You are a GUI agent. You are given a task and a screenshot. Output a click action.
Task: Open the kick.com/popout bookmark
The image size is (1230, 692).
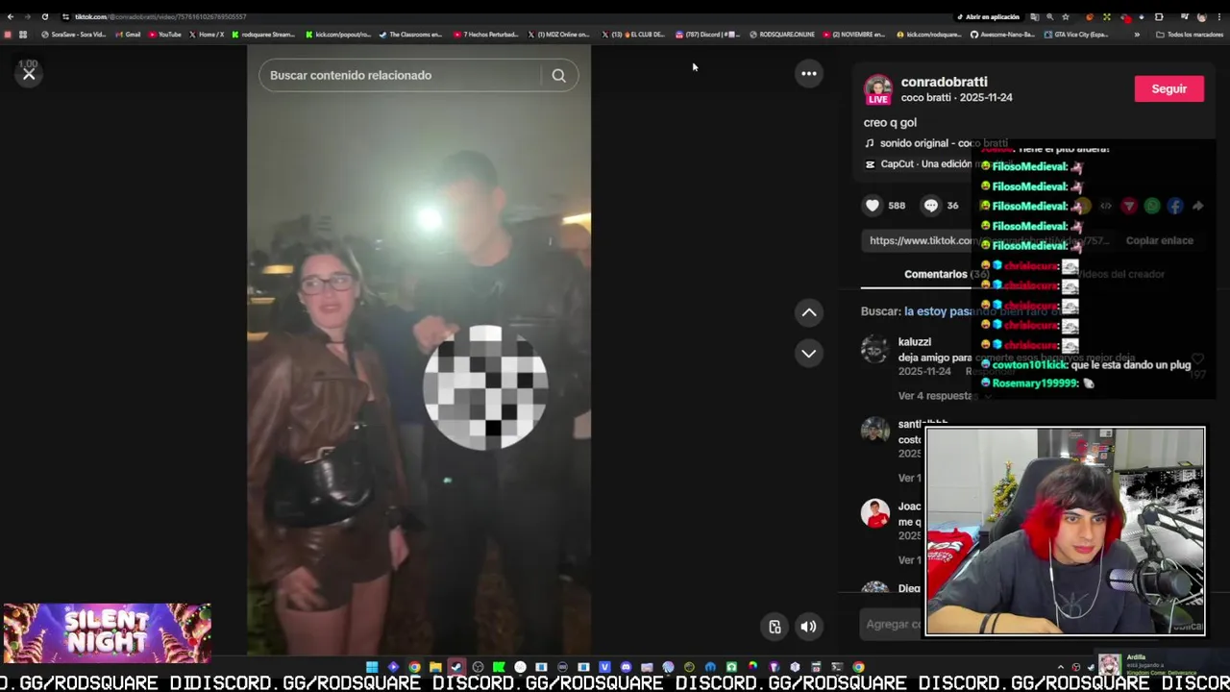pos(338,35)
